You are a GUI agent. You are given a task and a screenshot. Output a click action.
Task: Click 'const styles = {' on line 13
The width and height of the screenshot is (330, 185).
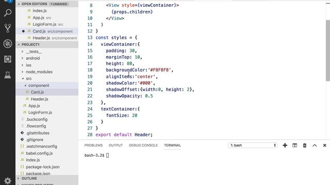click(117, 38)
